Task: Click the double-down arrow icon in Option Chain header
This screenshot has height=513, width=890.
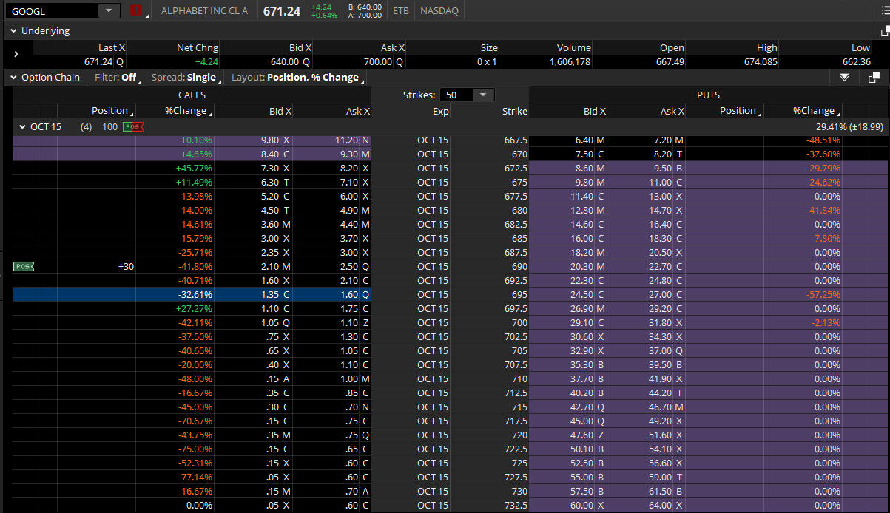Action: point(845,78)
